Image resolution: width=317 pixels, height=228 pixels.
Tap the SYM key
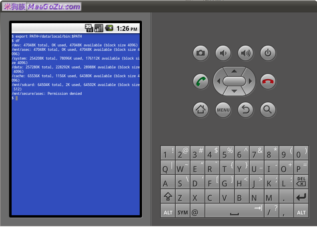(183, 211)
